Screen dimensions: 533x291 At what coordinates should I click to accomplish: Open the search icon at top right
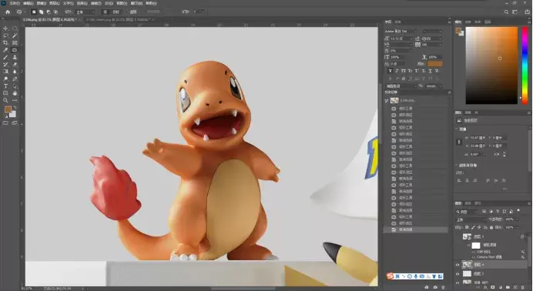[x=506, y=12]
